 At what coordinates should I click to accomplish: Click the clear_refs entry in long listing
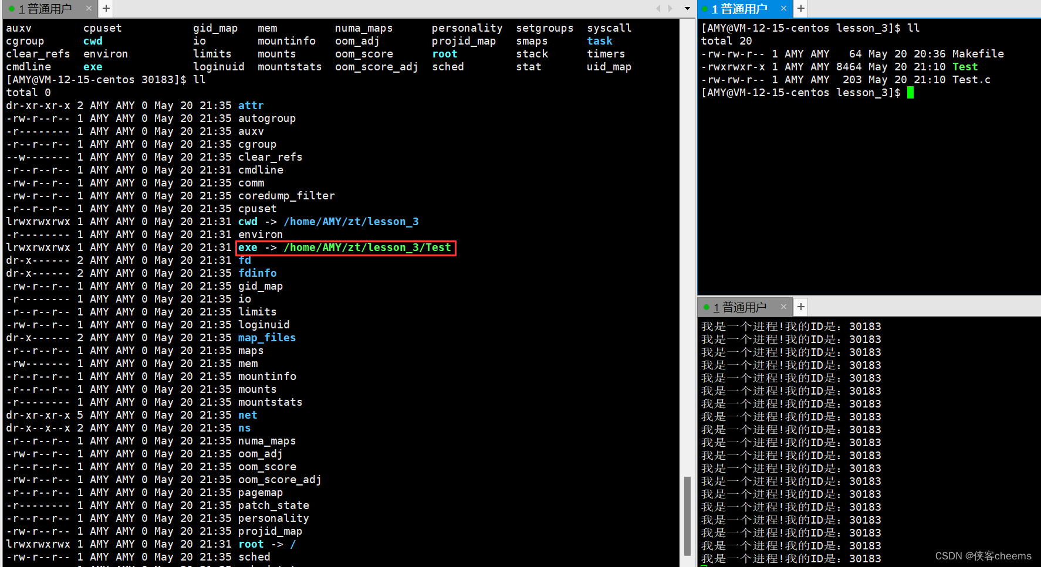pos(271,157)
